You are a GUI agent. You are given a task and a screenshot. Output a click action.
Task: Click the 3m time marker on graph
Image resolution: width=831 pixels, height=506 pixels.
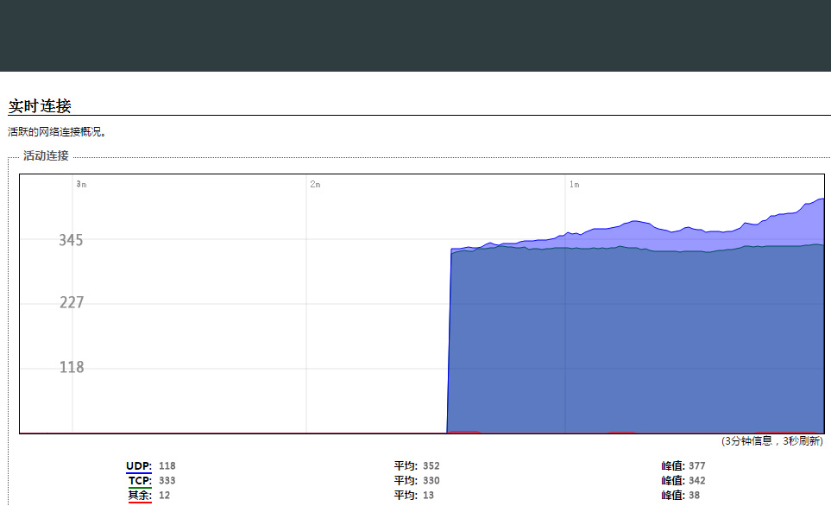[x=81, y=184]
